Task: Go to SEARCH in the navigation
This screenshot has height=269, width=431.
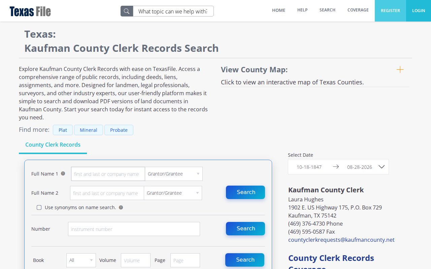Action: (327, 10)
